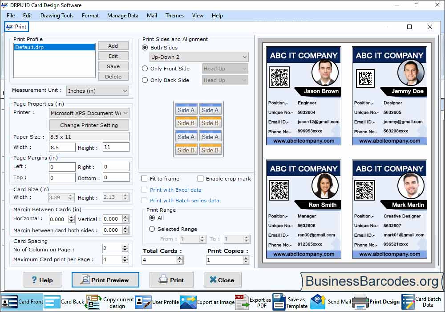
Task: Click the X icon on Close button
Action: click(213, 279)
